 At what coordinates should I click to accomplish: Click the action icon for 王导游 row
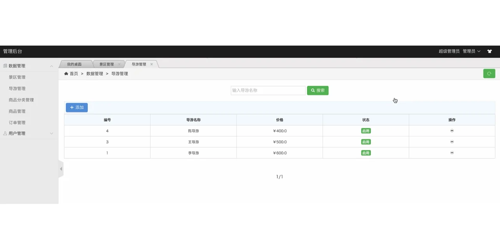point(452,142)
